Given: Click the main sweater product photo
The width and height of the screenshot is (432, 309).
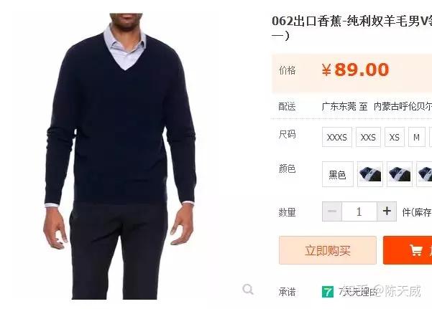Looking at the screenshot, I should tap(120, 156).
